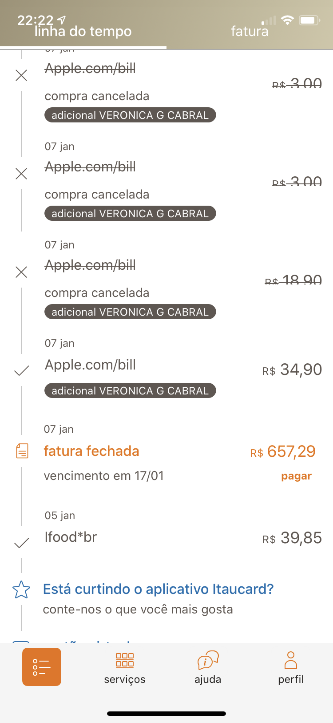Open the fatura fechada entry title

pyautogui.click(x=91, y=451)
